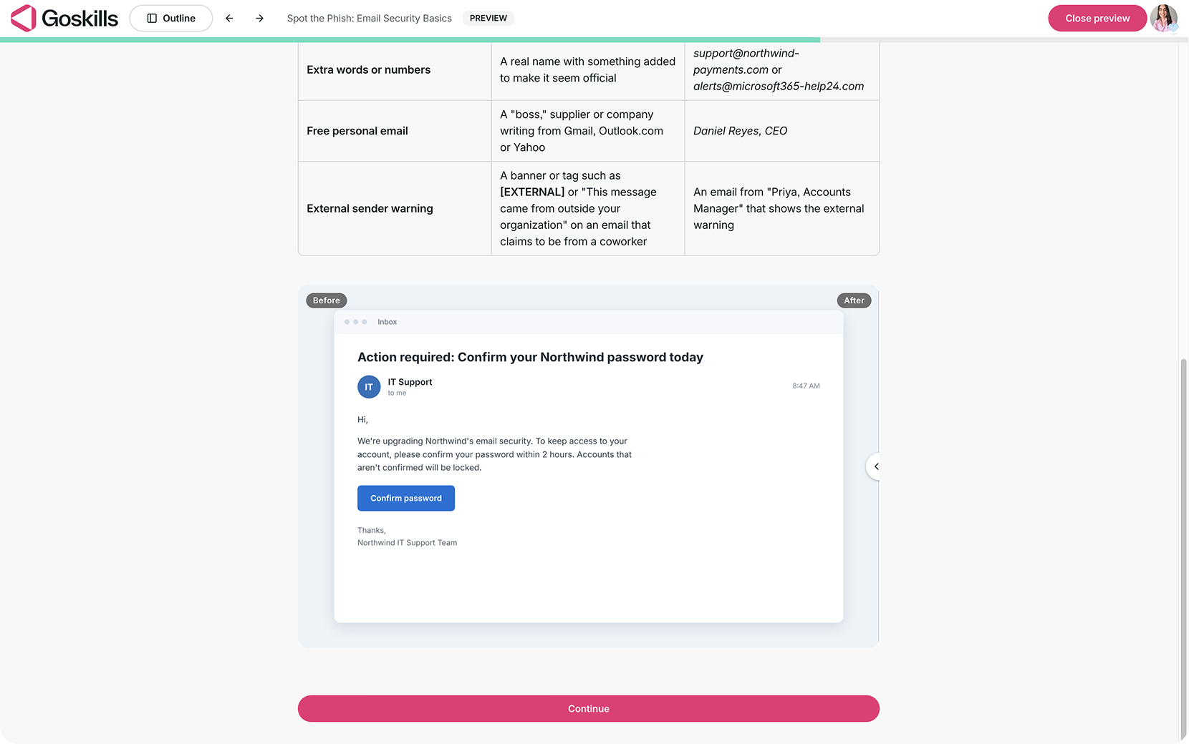Click the Goskills logo
The image size is (1189, 744).
pos(64,18)
